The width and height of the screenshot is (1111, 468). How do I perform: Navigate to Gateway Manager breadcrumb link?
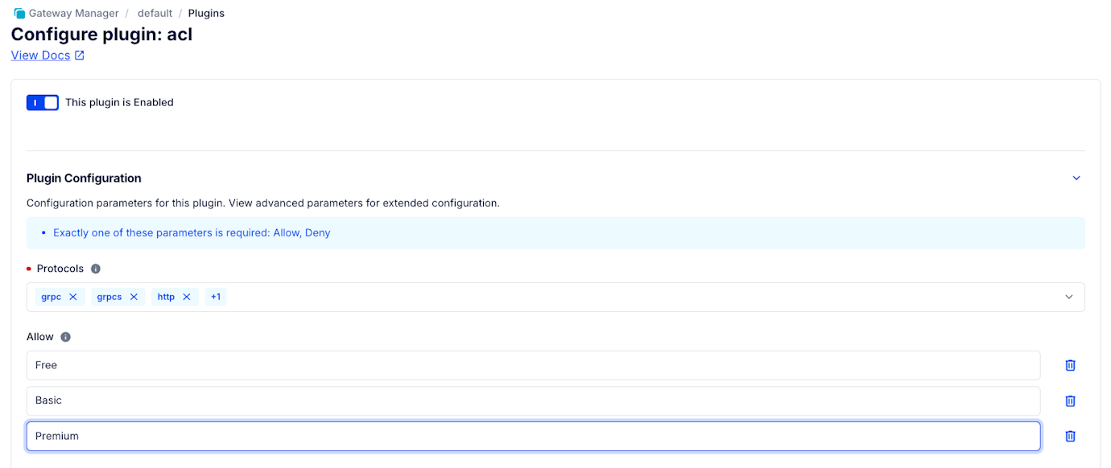(72, 13)
